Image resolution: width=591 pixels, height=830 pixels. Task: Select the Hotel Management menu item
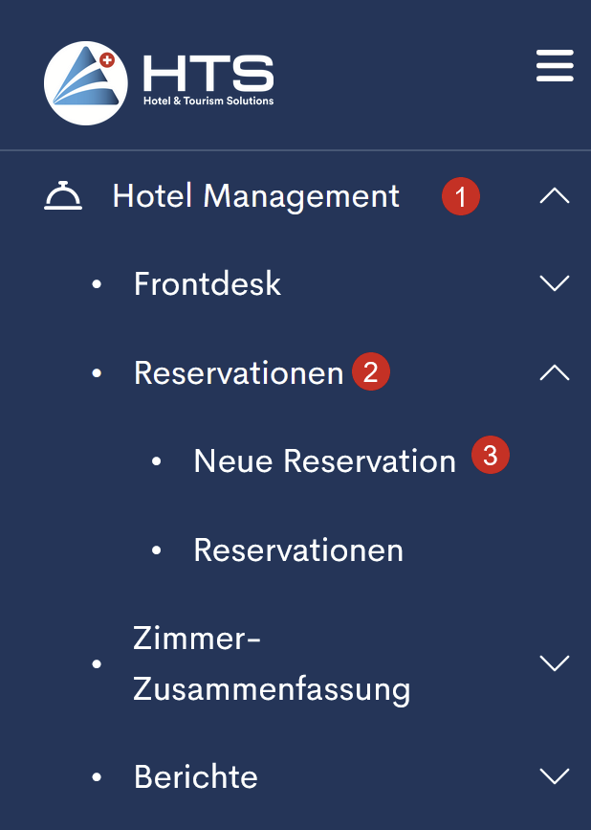255,196
